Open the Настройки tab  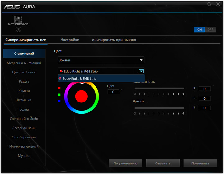click(70, 40)
